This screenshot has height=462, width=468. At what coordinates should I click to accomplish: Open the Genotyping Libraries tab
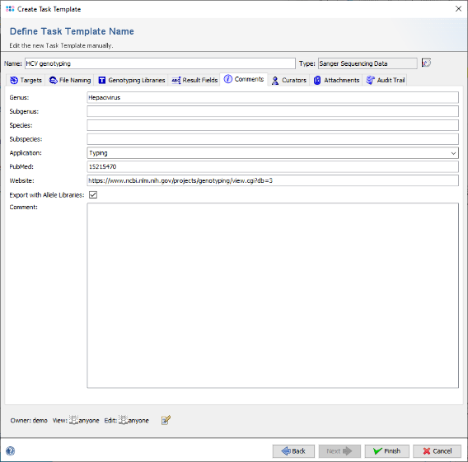click(132, 80)
